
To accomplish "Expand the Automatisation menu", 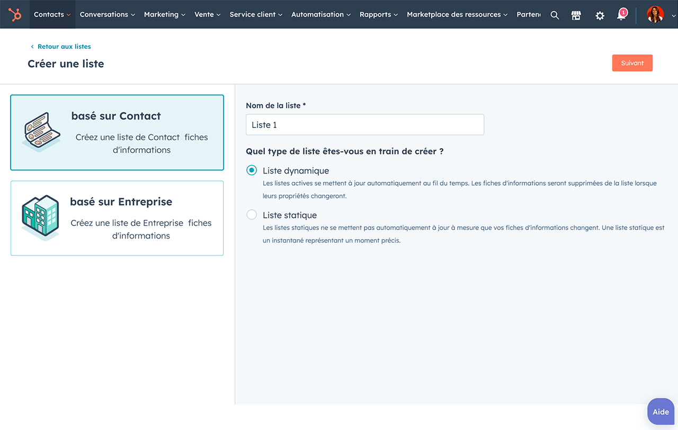I will click(x=321, y=14).
